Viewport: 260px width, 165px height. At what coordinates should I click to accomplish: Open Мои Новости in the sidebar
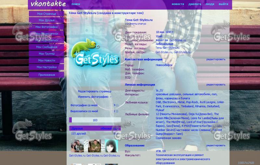(x=46, y=60)
